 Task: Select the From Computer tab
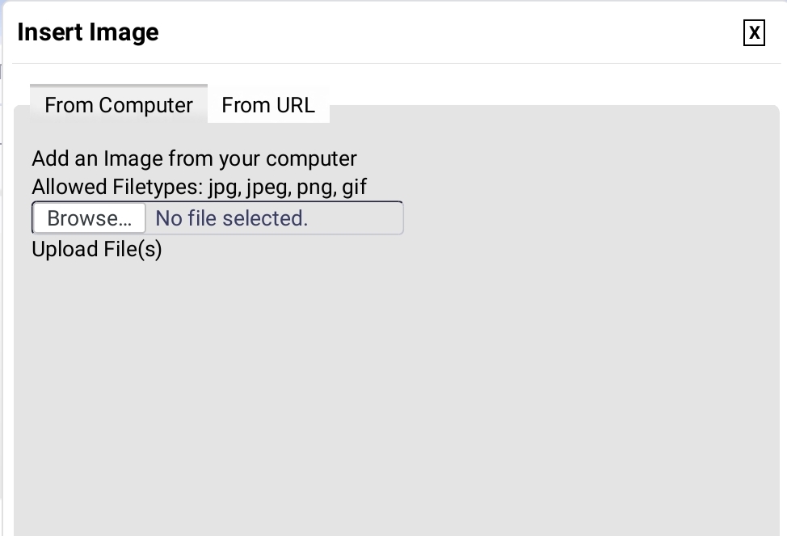pos(119,105)
